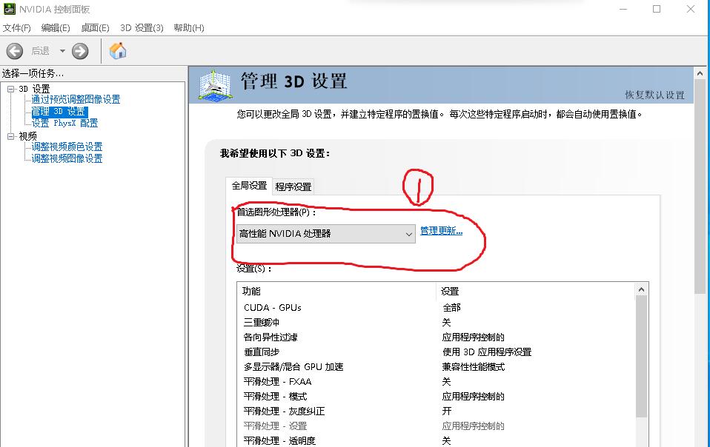
Task: Click 使用 3D 应用程序设置 value
Action: pos(487,352)
